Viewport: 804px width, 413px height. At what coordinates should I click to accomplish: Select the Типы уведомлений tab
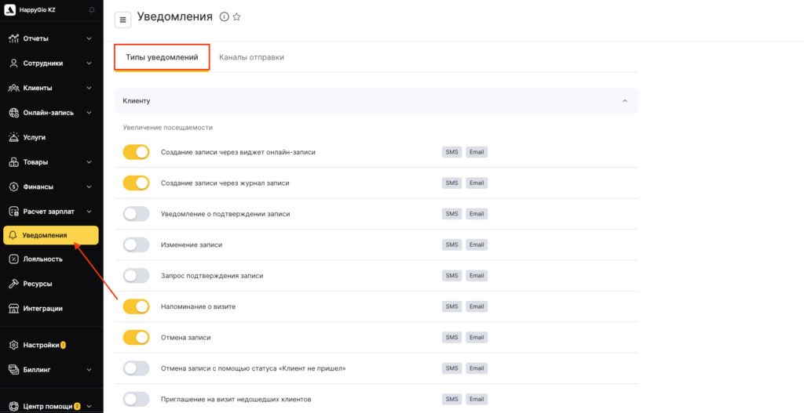[162, 57]
